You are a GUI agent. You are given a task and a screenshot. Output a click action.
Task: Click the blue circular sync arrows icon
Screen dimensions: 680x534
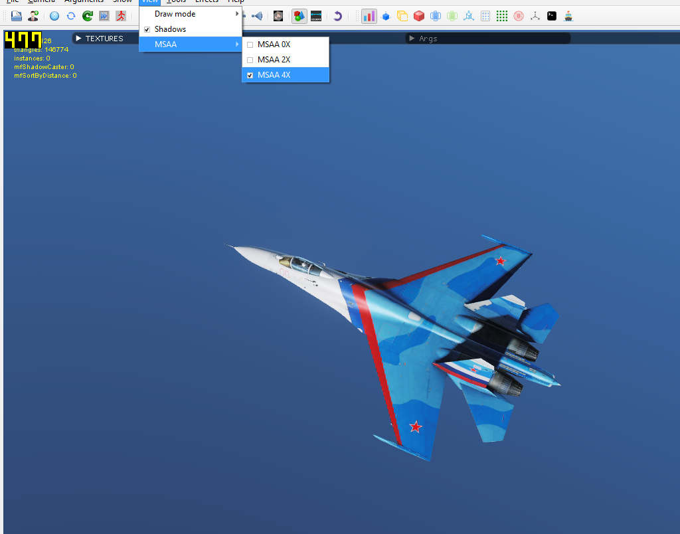pos(70,17)
